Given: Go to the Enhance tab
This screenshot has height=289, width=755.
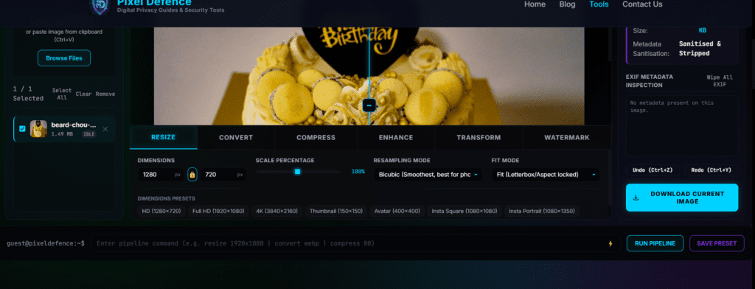Looking at the screenshot, I should click(x=396, y=137).
